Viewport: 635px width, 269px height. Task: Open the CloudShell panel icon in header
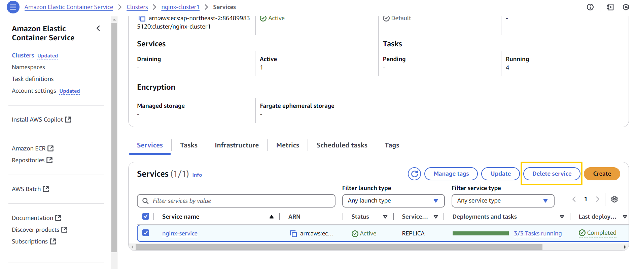coord(610,7)
